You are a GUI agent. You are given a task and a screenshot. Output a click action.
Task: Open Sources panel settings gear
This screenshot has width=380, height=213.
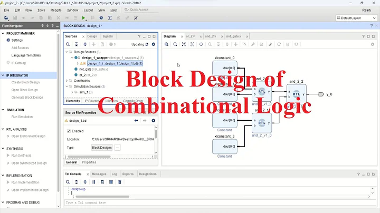154,44
